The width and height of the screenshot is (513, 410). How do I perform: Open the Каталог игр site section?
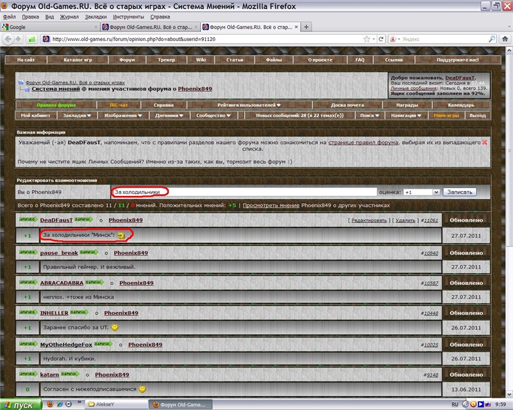coord(78,60)
